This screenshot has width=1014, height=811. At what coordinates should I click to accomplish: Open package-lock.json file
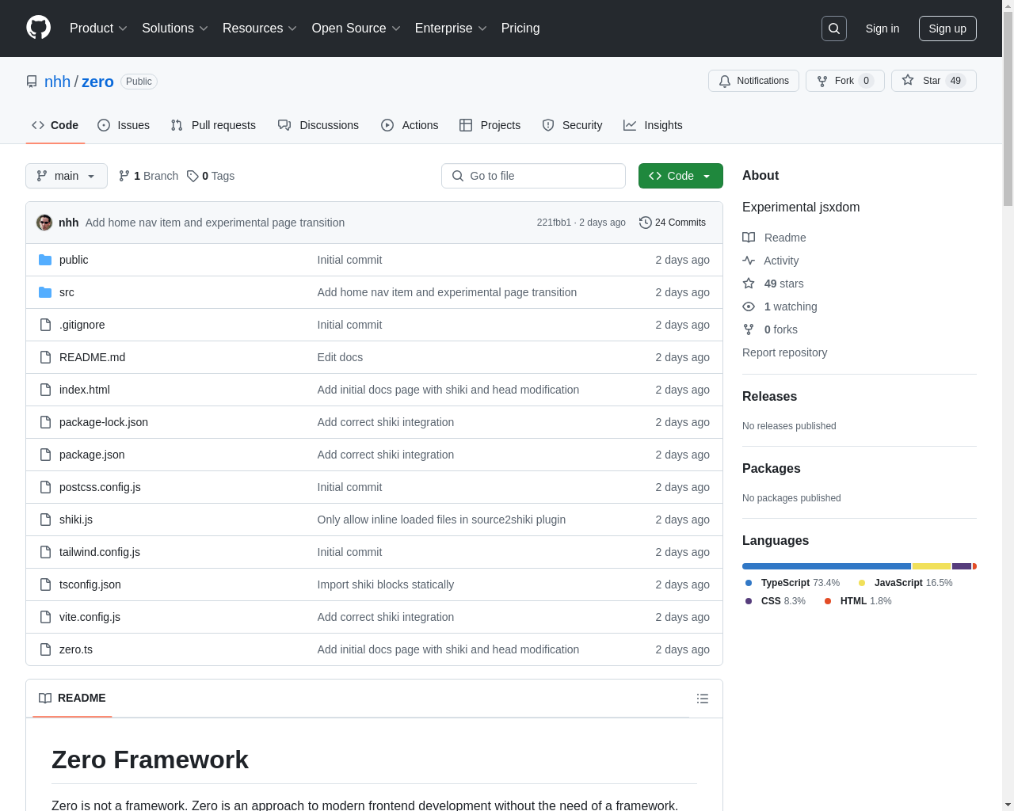104,422
